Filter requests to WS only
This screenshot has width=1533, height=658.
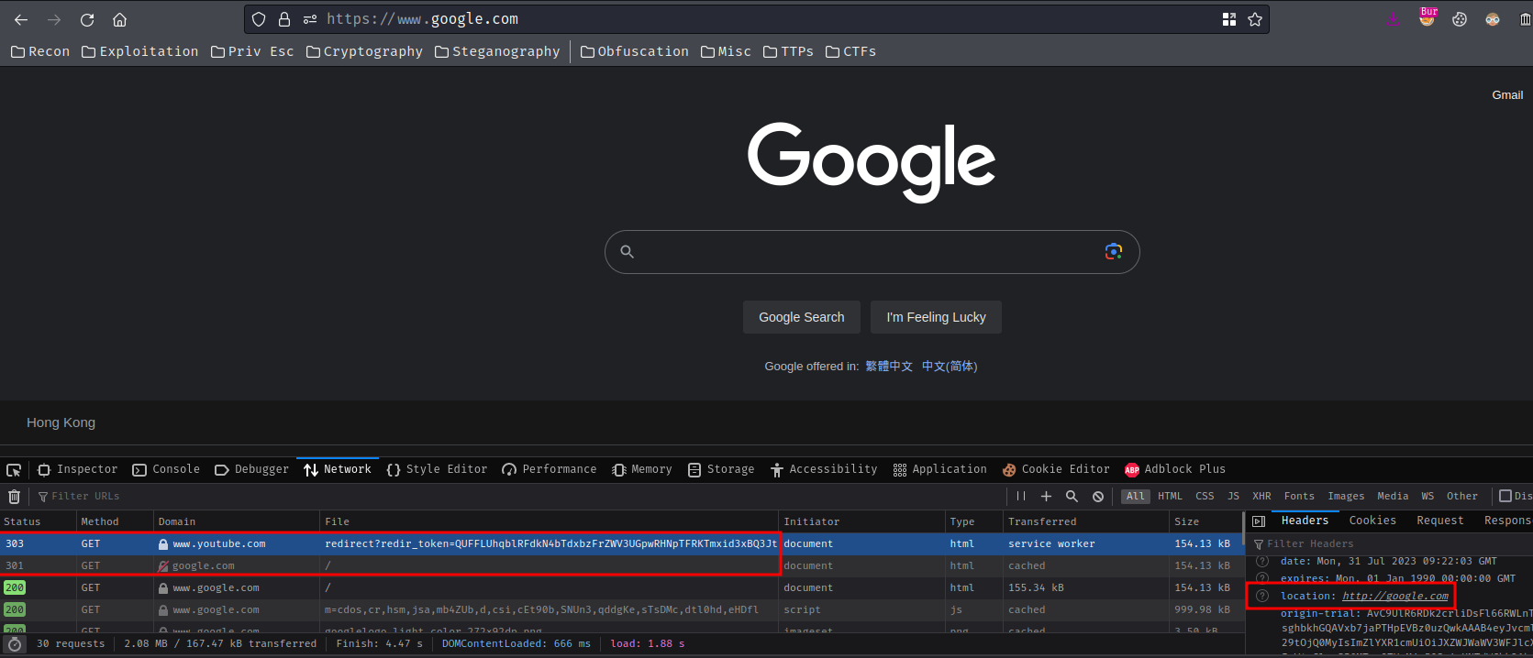[x=1427, y=497]
